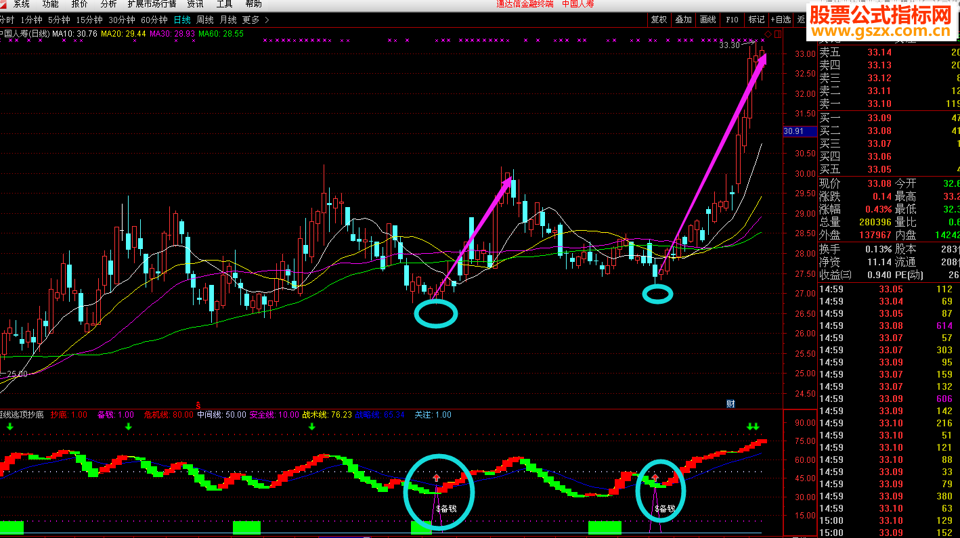This screenshot has height=538, width=960.
Task: Click the 25.00 low price label on chart
Action: coord(17,374)
